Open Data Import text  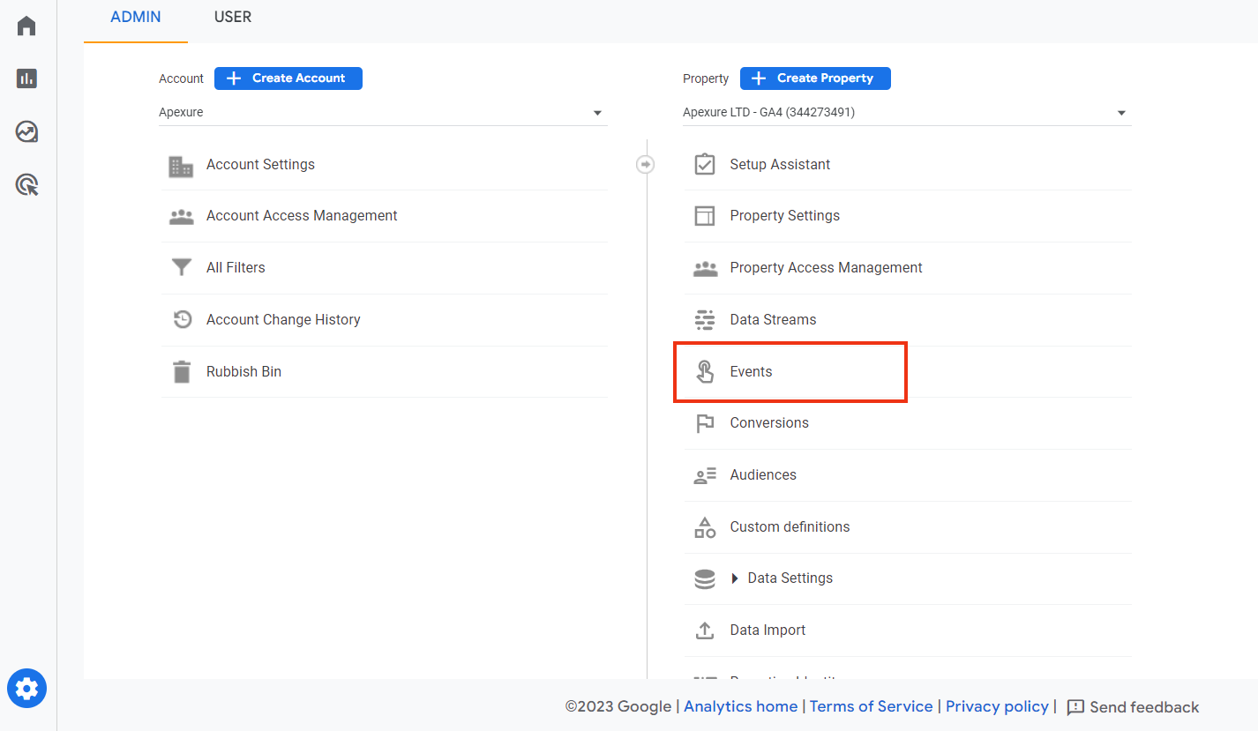pos(768,630)
